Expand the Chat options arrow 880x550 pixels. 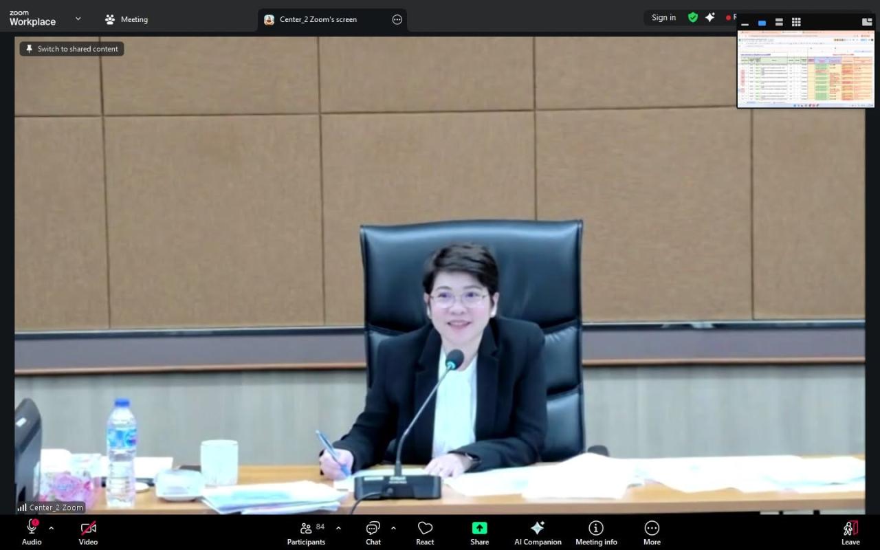tap(393, 528)
